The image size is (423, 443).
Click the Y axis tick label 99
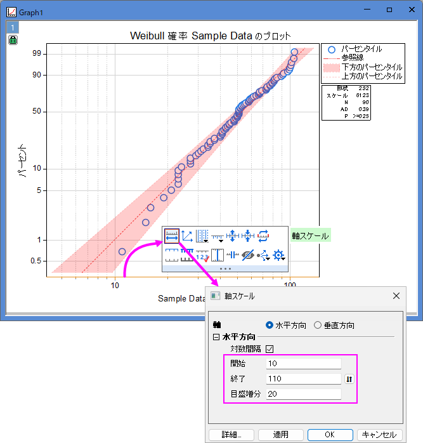(37, 53)
